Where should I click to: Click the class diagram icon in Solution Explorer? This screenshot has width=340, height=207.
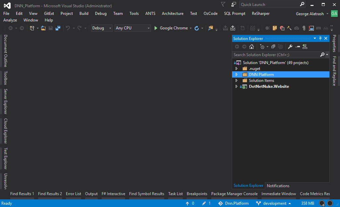click(305, 47)
